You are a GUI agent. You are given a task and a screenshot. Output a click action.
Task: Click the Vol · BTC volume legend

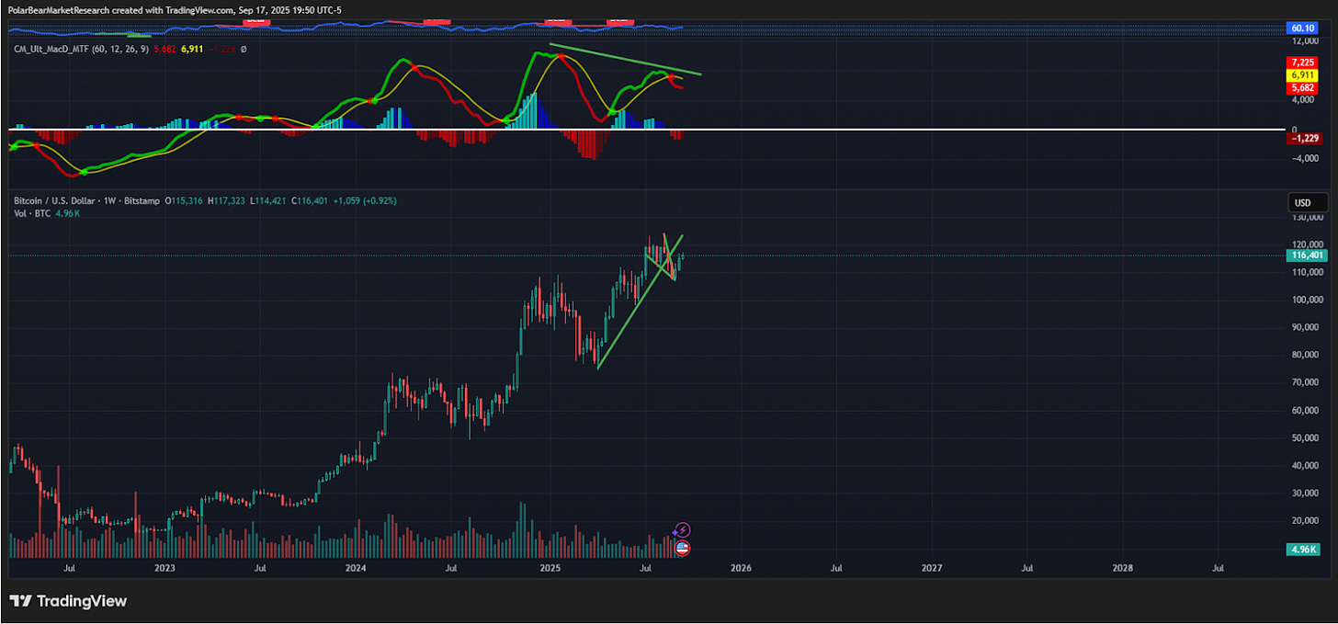tap(47, 213)
